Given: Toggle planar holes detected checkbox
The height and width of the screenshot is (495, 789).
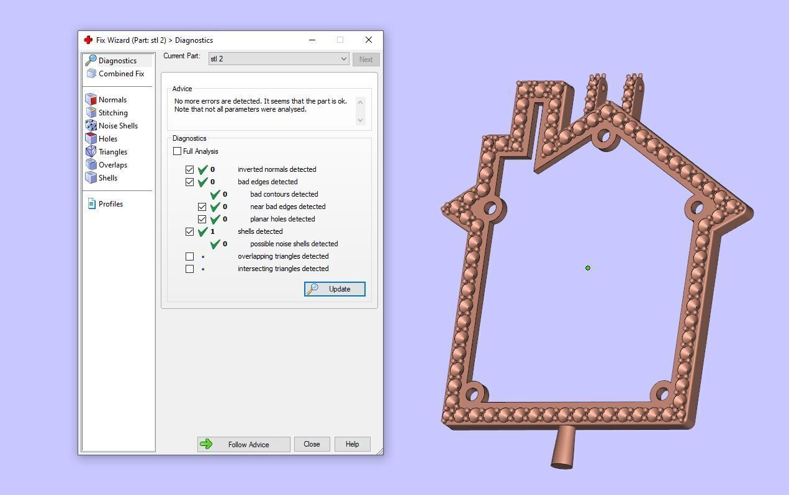Looking at the screenshot, I should pyautogui.click(x=202, y=219).
